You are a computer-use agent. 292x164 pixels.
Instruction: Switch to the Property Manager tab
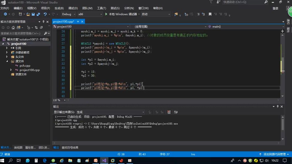tap(30, 148)
